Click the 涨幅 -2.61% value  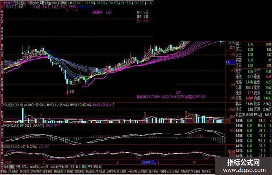click(x=249, y=82)
